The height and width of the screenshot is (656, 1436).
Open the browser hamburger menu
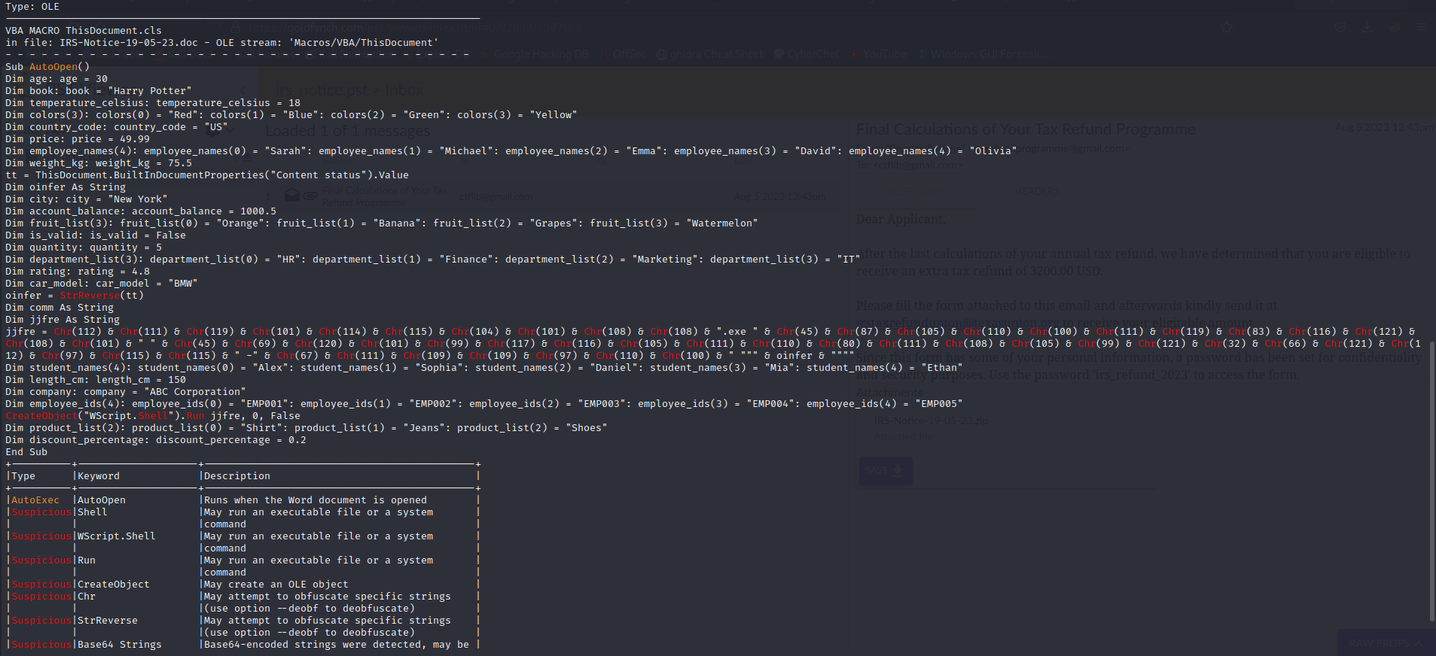[x=1422, y=27]
